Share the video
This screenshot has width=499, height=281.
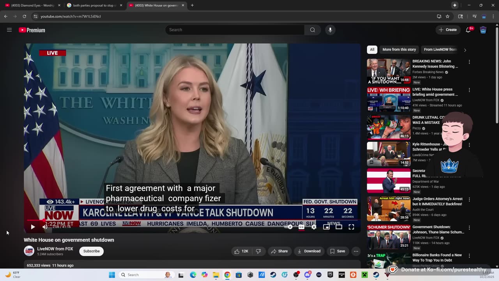(x=280, y=251)
